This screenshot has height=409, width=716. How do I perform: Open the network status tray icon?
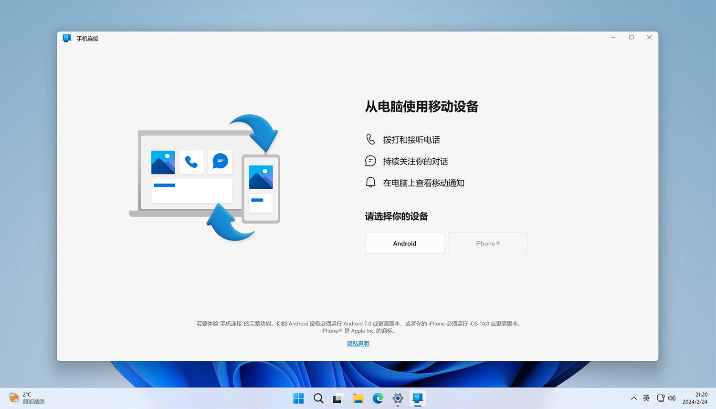[661, 399]
